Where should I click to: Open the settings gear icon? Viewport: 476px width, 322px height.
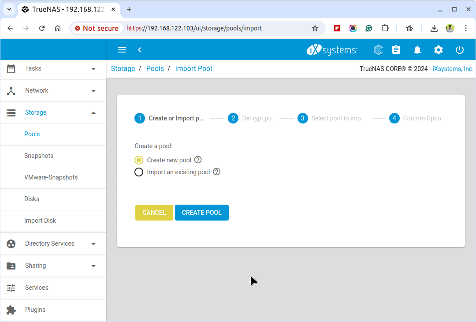click(439, 50)
